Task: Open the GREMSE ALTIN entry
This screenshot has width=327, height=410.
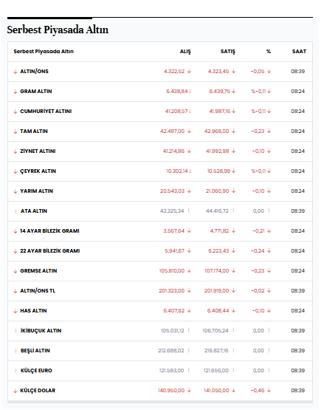Action: point(38,270)
